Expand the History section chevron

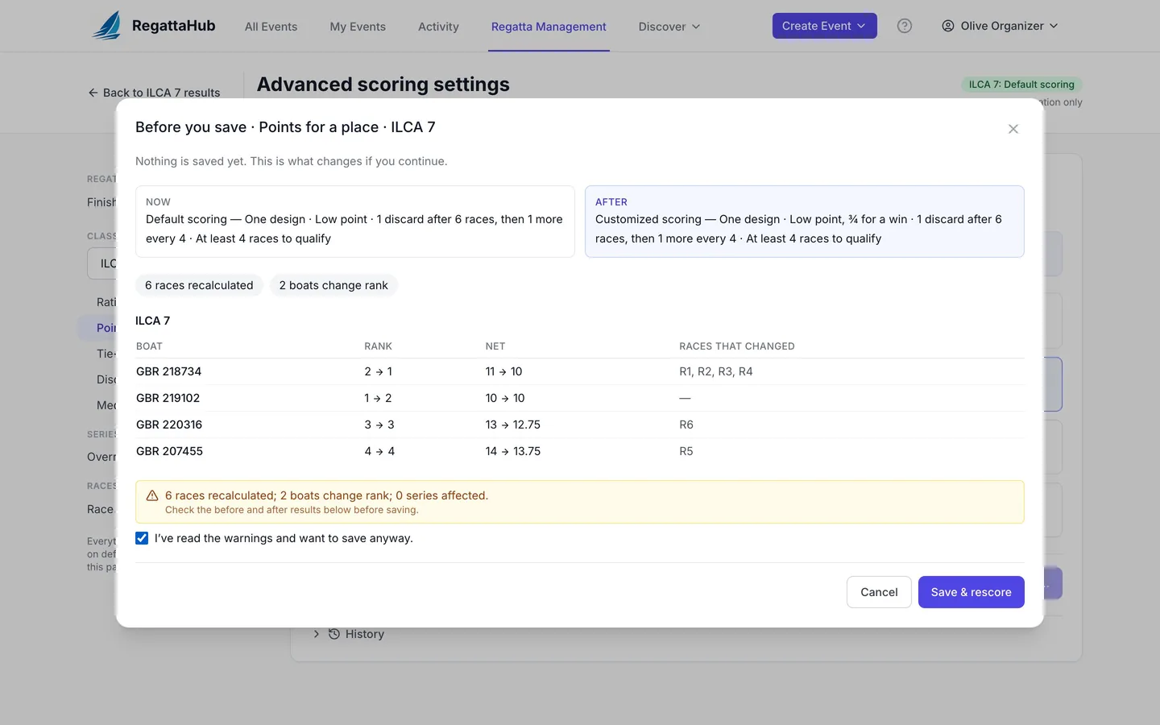coord(317,634)
